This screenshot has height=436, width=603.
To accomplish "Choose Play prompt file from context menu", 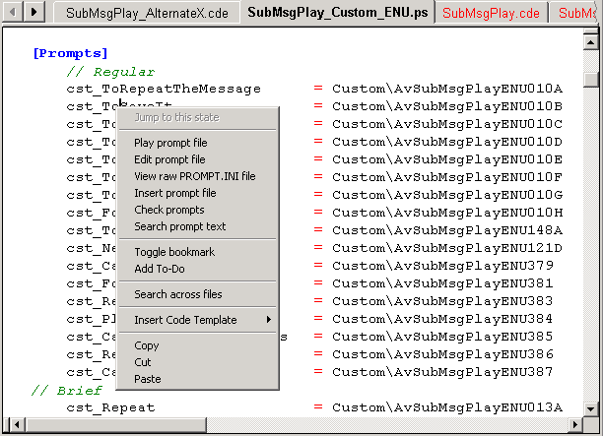I will [x=170, y=143].
